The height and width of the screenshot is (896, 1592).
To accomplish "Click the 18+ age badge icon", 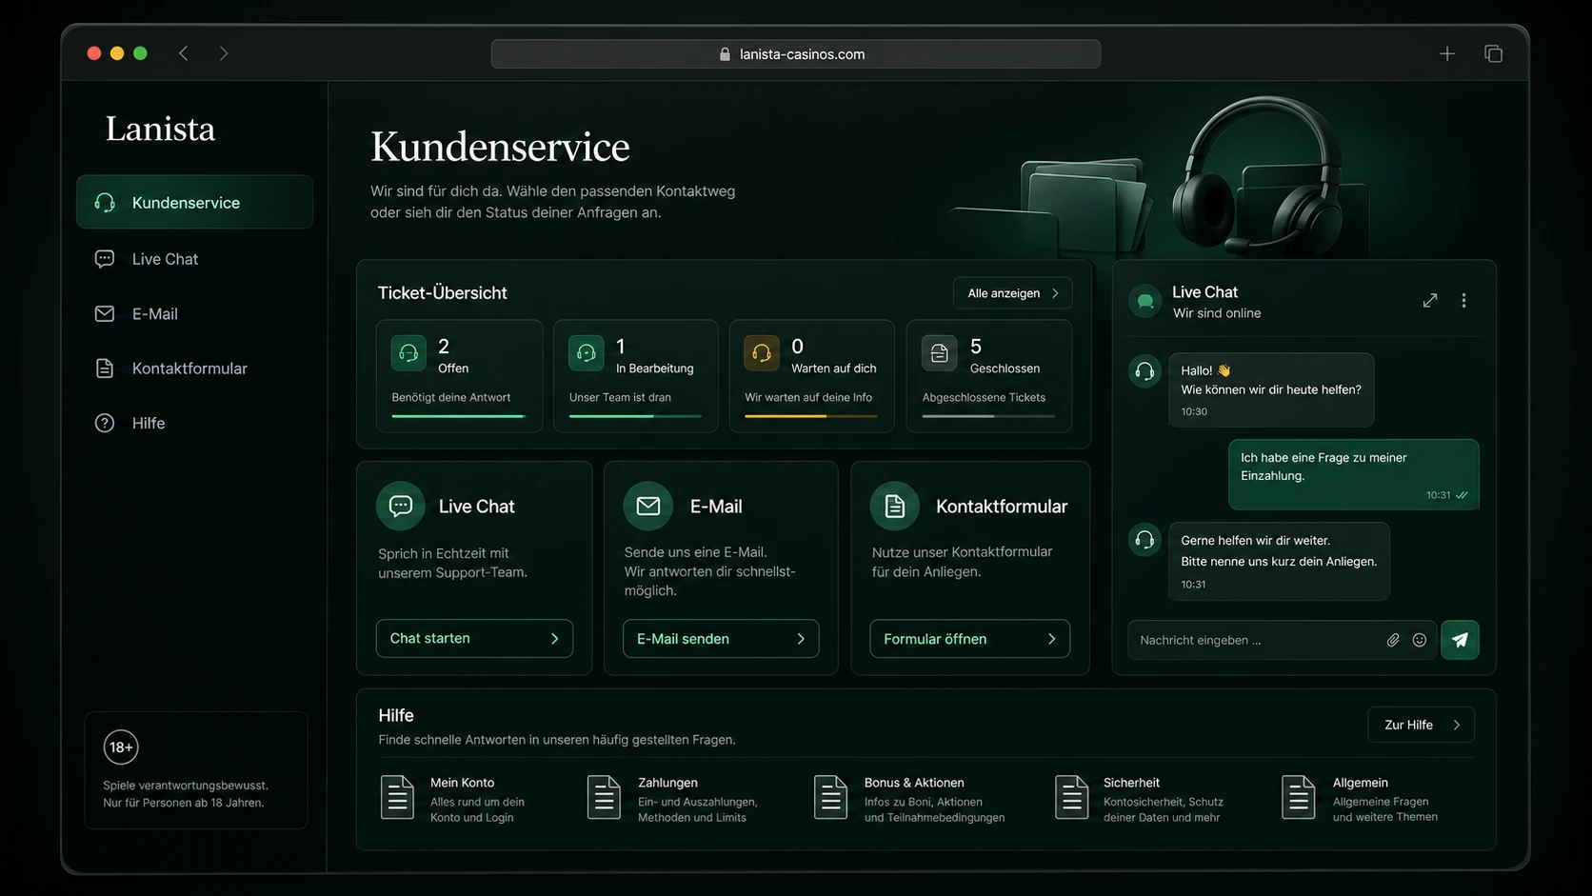I will click(121, 747).
